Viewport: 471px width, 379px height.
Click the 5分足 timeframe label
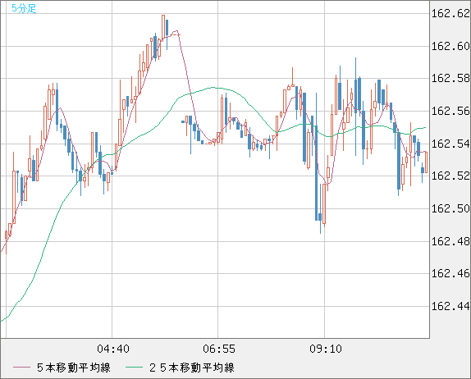point(24,8)
